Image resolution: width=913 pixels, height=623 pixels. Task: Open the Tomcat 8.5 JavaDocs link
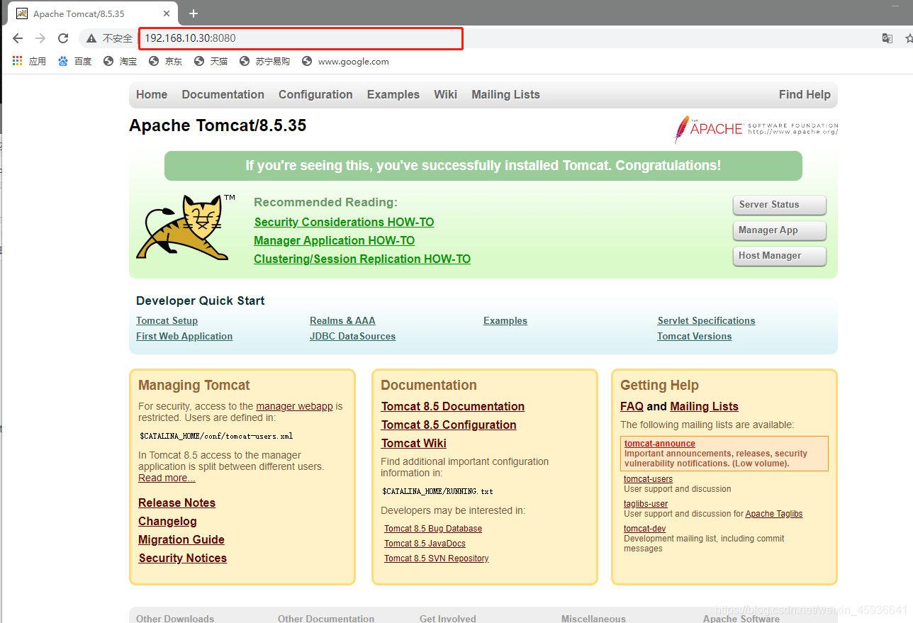pos(425,544)
